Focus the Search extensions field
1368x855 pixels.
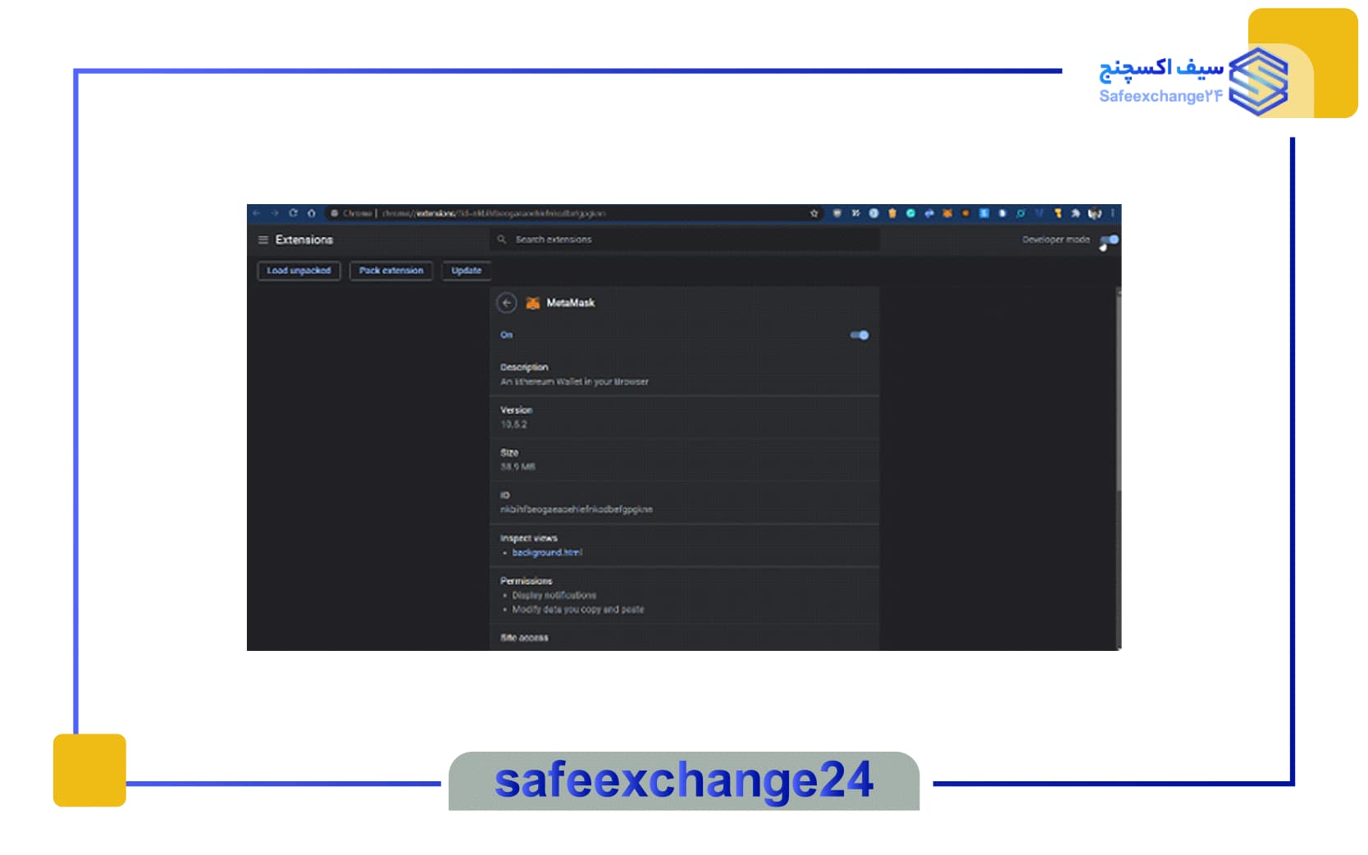click(x=685, y=239)
